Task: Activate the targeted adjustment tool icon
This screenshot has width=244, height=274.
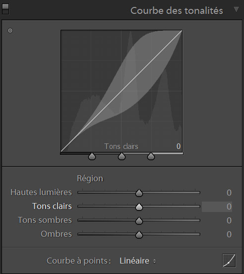Action: coord(10,31)
